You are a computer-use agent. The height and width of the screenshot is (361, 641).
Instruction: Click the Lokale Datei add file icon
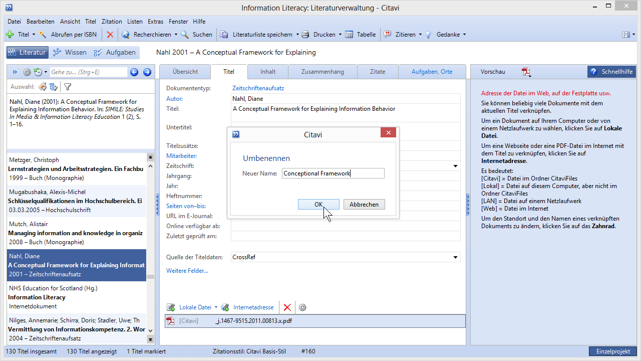(171, 307)
